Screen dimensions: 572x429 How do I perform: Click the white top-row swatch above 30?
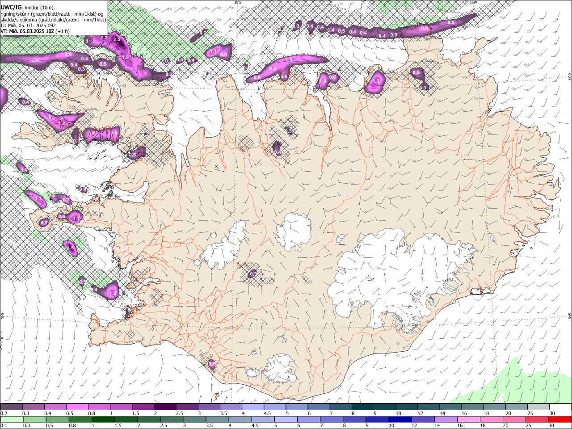click(560, 407)
